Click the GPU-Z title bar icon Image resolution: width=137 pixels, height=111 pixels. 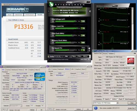(94, 51)
